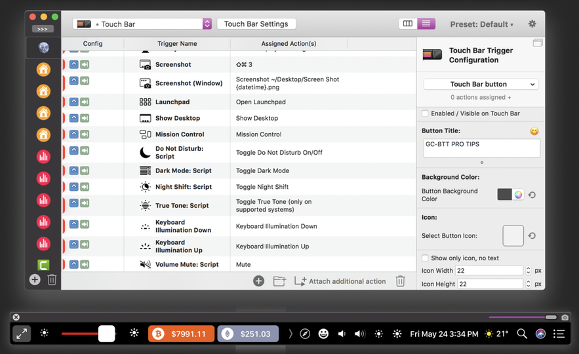Tap volume down speaker on Touch Bar
This screenshot has height=354, width=579.
[342, 334]
